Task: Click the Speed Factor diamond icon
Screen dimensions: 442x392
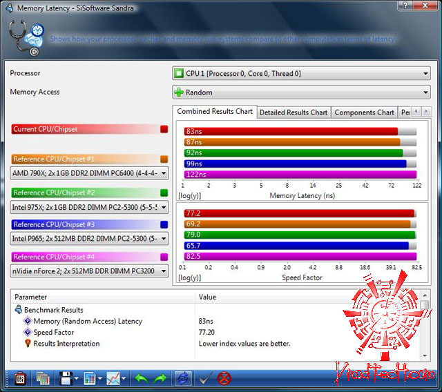Action: (28, 332)
